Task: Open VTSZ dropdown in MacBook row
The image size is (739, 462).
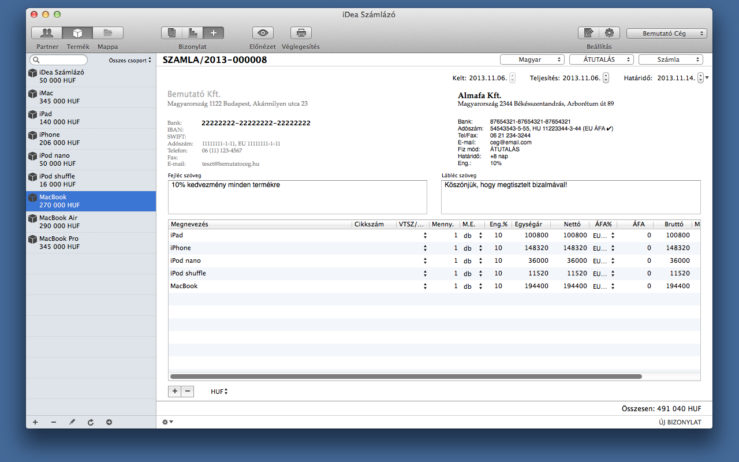Action: click(425, 286)
